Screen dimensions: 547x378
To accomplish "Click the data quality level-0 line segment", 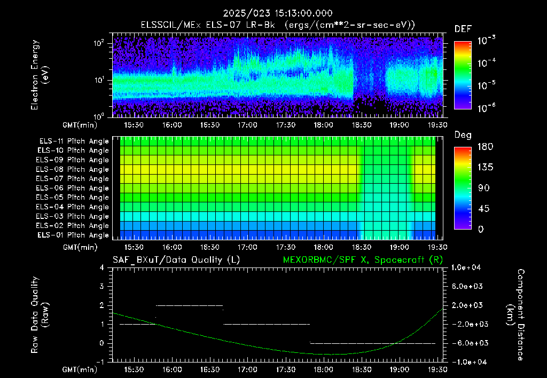I will [x=372, y=343].
